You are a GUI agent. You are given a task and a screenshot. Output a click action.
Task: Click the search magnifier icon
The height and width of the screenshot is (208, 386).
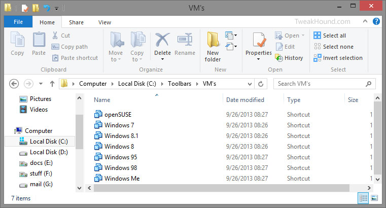click(369, 84)
